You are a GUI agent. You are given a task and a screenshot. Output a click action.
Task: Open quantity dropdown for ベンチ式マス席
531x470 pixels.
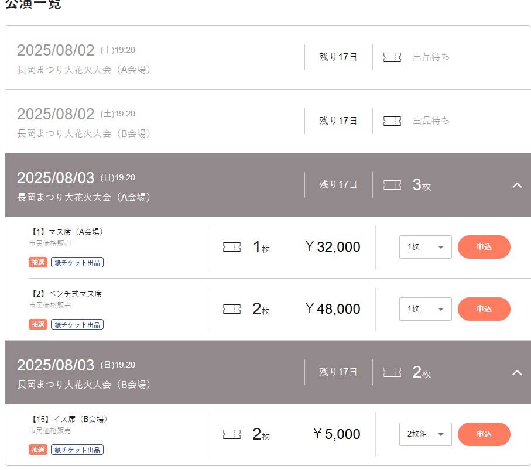click(x=426, y=309)
